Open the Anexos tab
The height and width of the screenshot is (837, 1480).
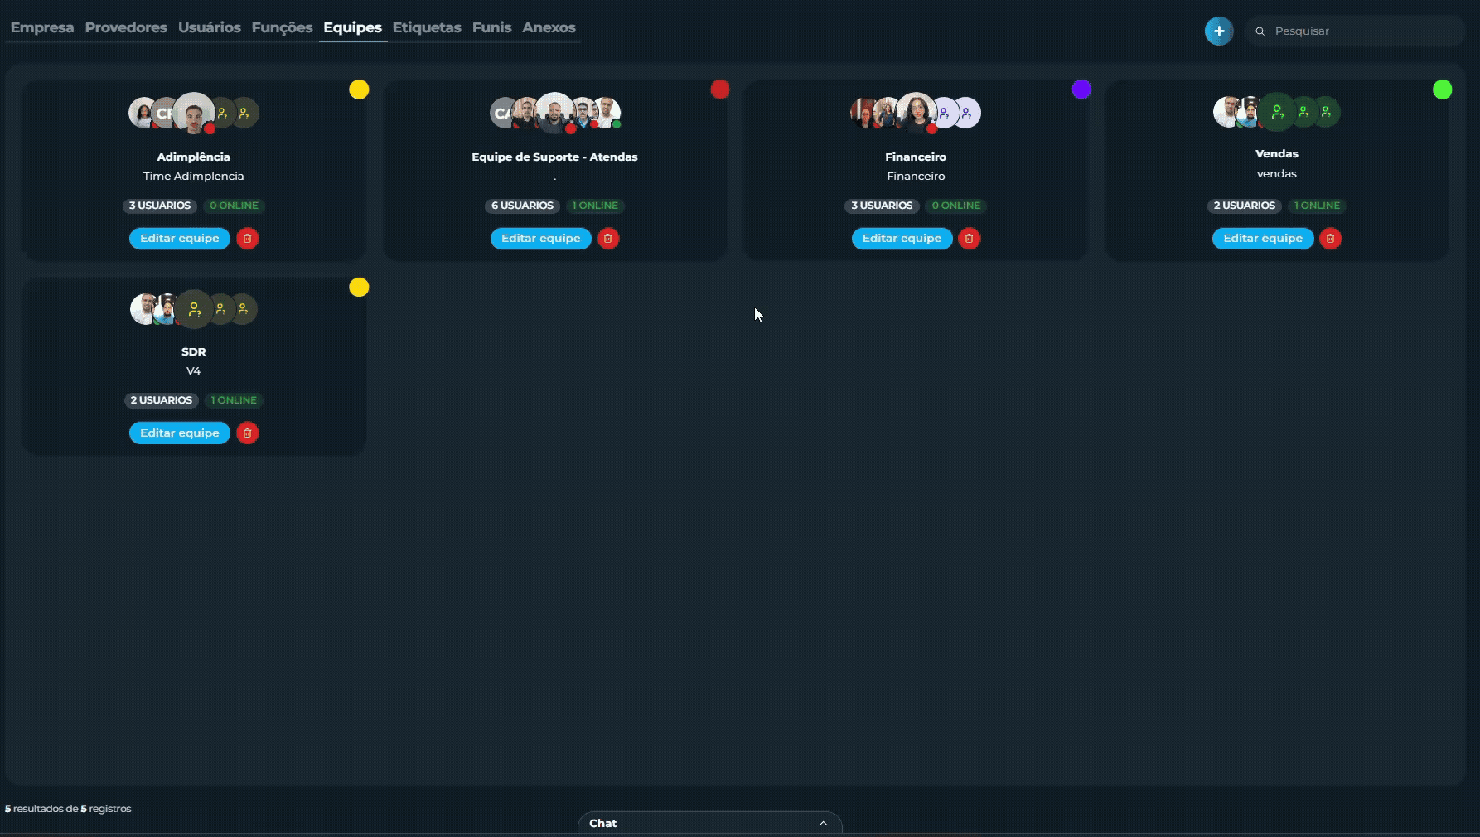tap(549, 27)
